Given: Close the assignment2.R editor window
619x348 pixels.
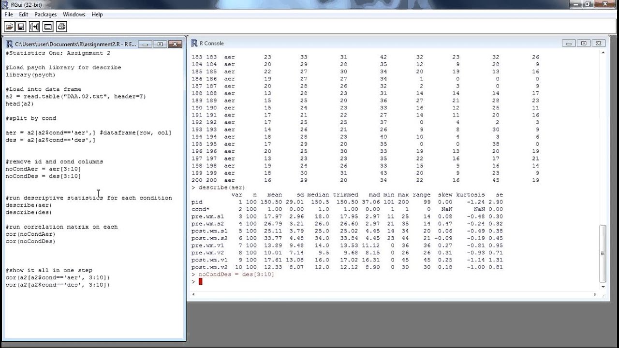Looking at the screenshot, I should (175, 44).
